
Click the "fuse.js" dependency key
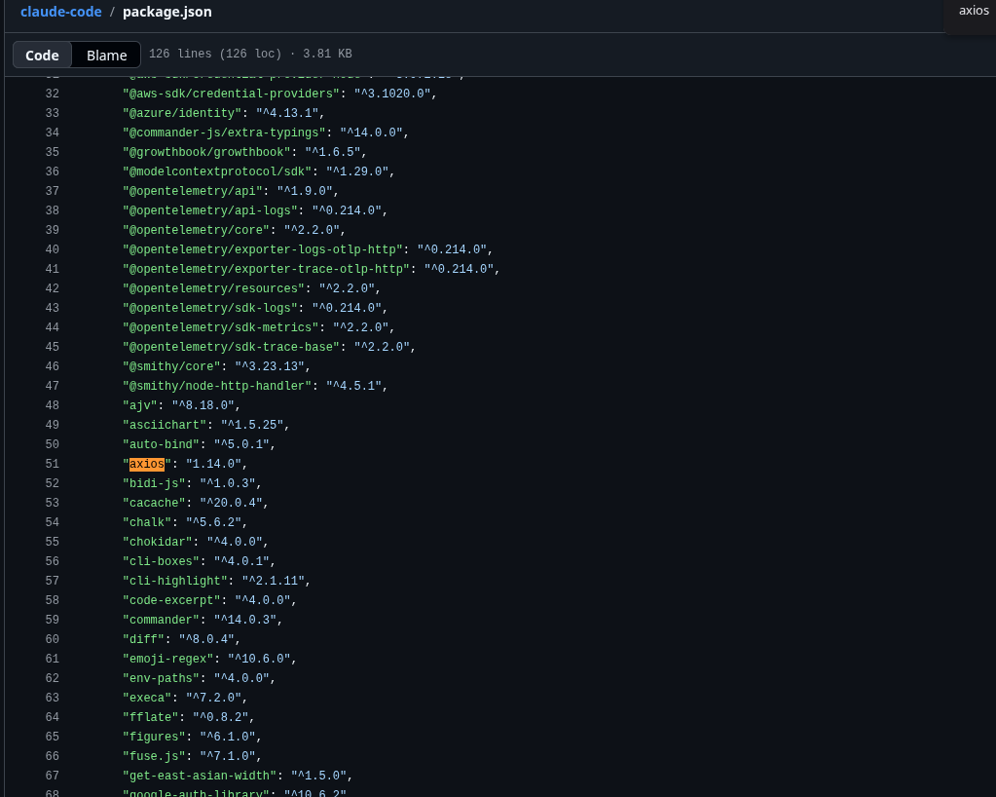[x=154, y=756]
